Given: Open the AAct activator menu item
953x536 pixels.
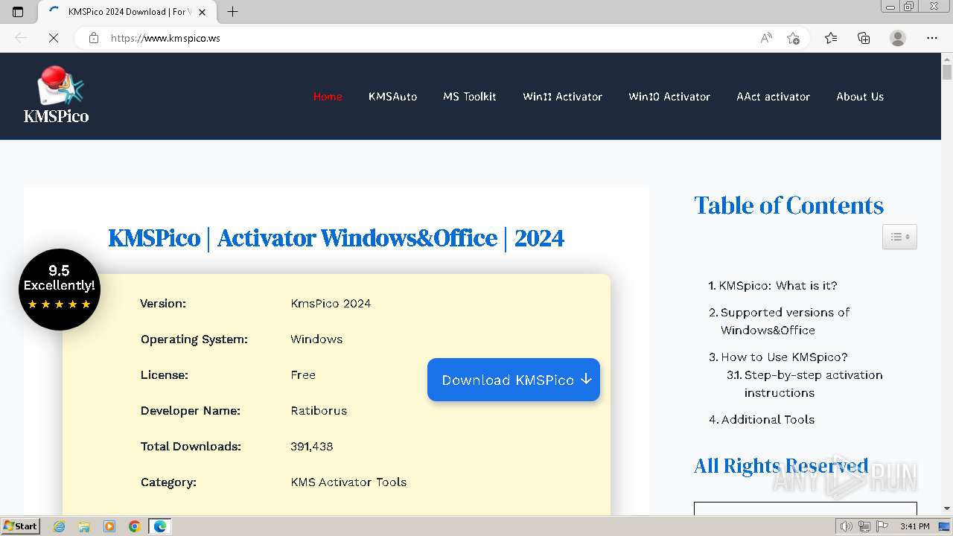Looking at the screenshot, I should (774, 97).
